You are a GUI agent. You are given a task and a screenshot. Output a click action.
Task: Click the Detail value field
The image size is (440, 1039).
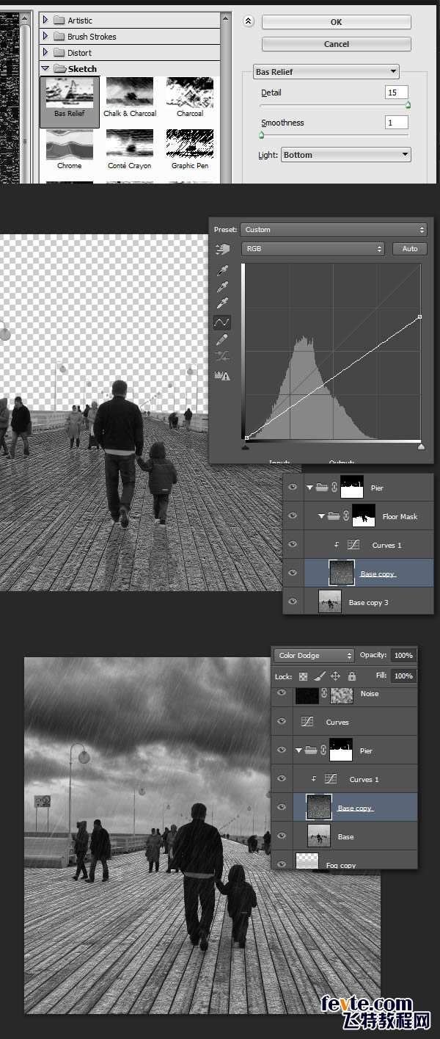397,93
